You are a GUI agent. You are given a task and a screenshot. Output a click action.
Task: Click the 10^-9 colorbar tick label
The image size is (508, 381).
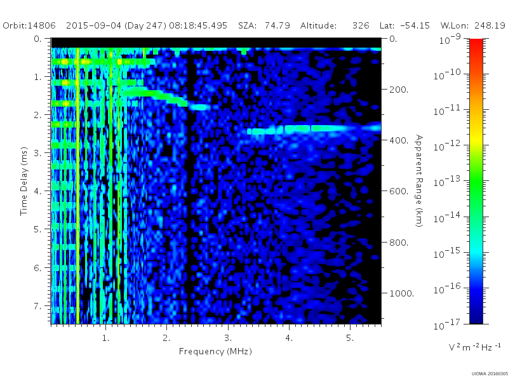pyautogui.click(x=450, y=39)
